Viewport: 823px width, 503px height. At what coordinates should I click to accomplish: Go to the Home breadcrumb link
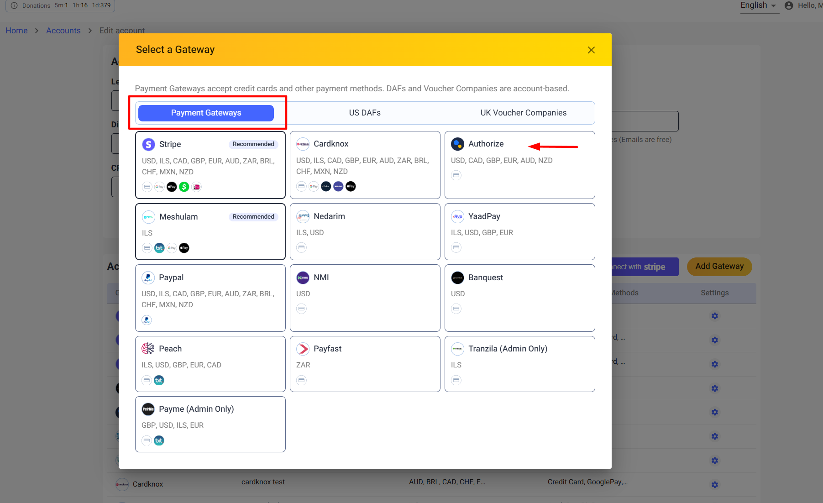click(16, 31)
